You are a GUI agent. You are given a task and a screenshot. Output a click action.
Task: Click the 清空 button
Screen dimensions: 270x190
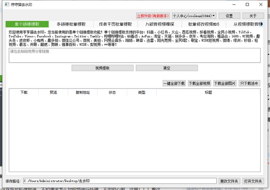166,68
